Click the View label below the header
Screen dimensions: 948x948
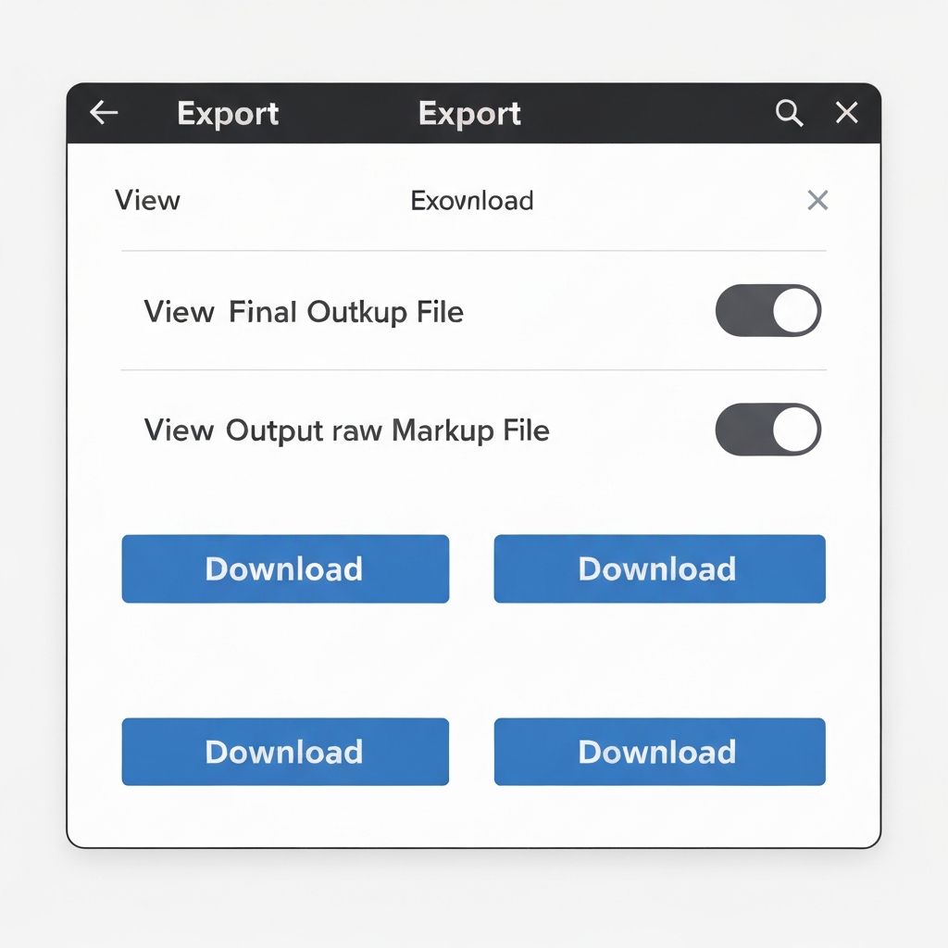click(x=146, y=201)
